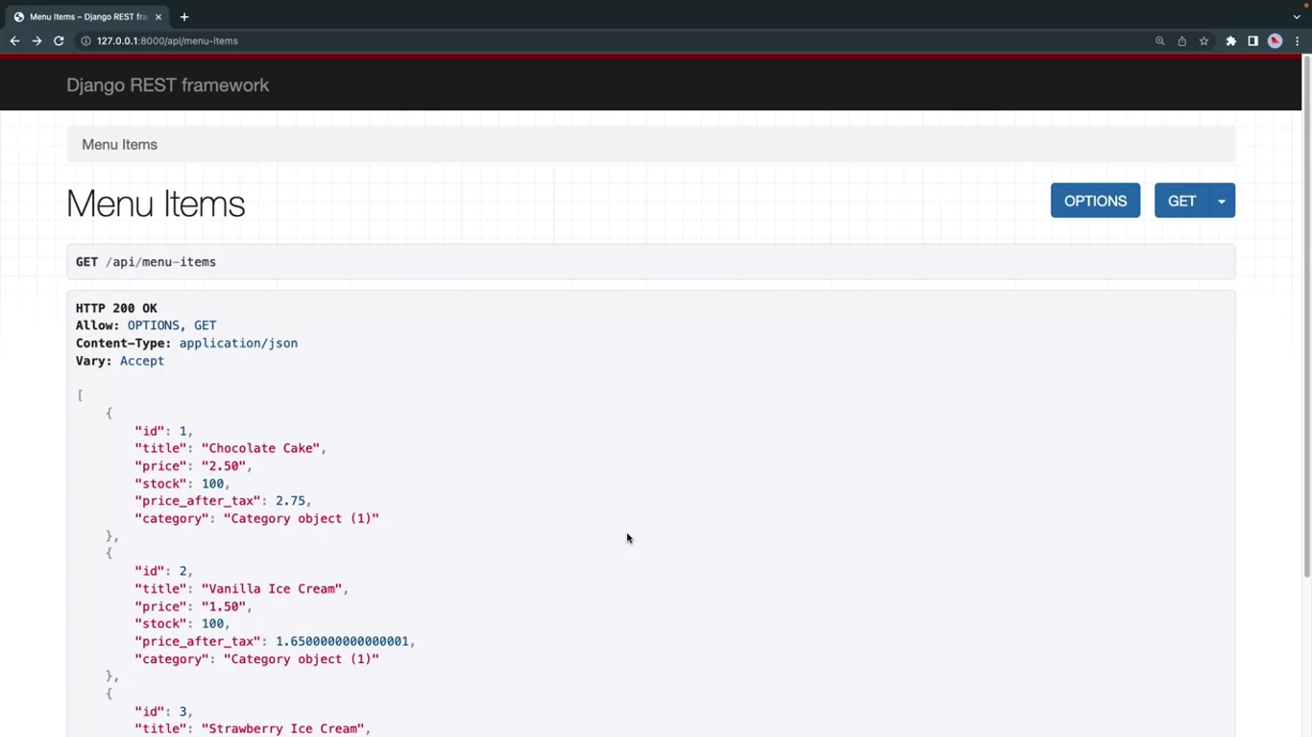
Task: Expand the GET format dropdown arrow
Action: point(1222,202)
